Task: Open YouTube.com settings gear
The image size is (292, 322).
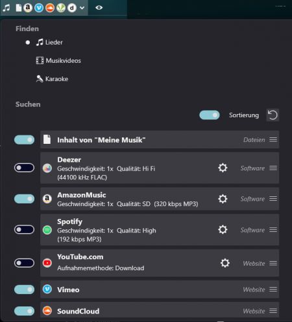Action: [225, 263]
